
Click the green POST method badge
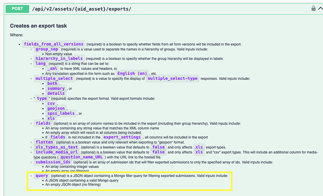[17, 9]
